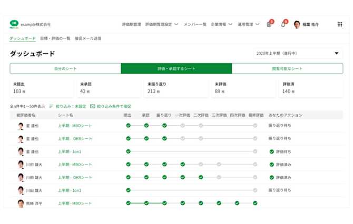This screenshot has width=353, height=224.
Task: Click the green HRBrain logo
Action: tap(14, 24)
